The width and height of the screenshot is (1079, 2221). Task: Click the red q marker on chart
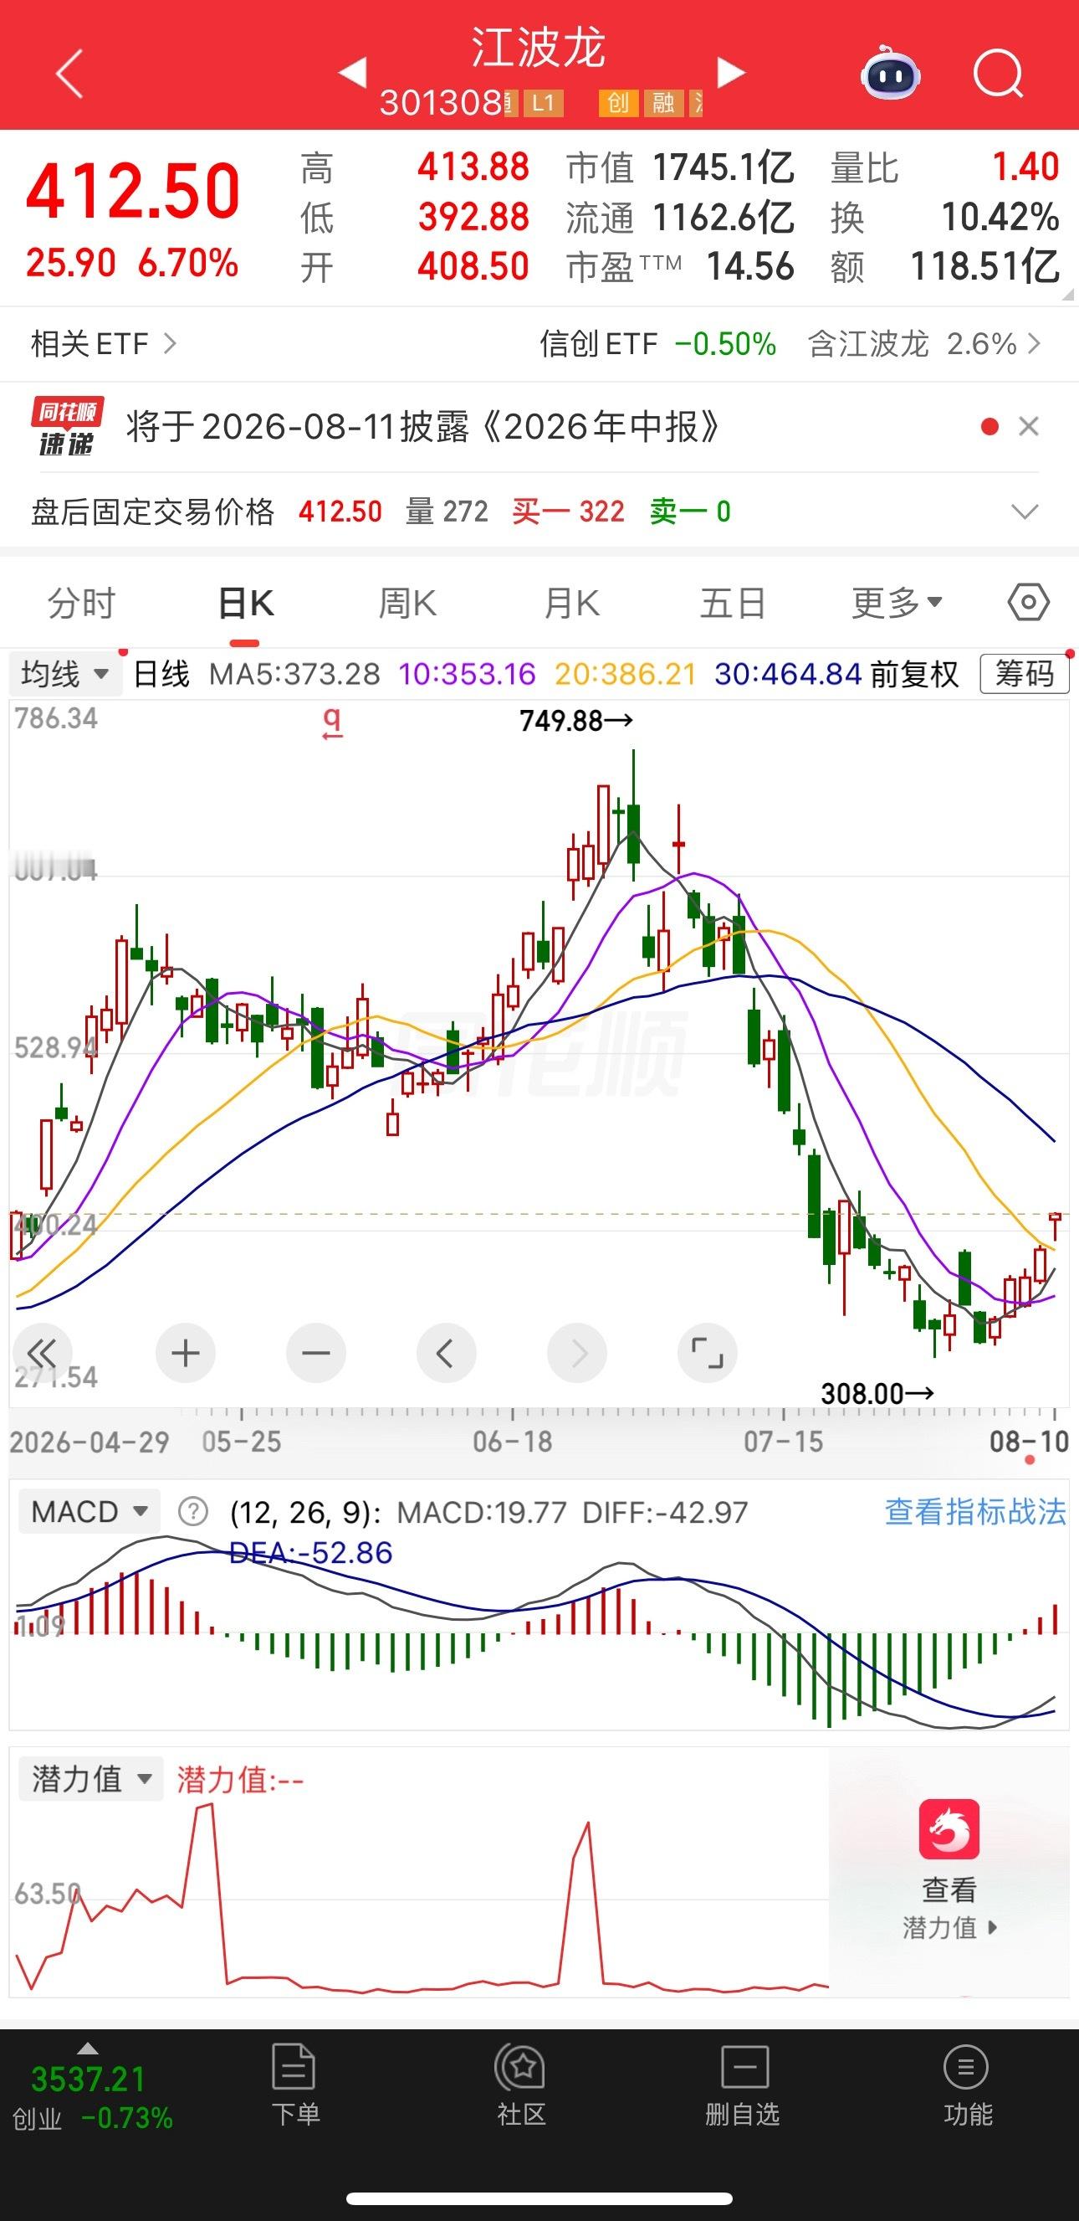point(332,722)
